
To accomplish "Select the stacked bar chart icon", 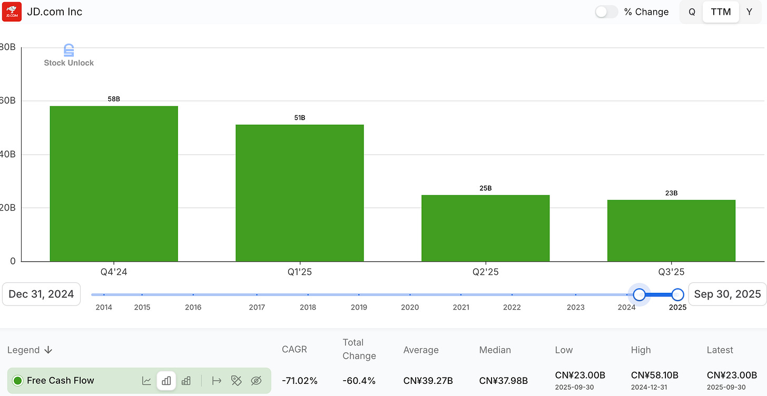I will (x=186, y=380).
